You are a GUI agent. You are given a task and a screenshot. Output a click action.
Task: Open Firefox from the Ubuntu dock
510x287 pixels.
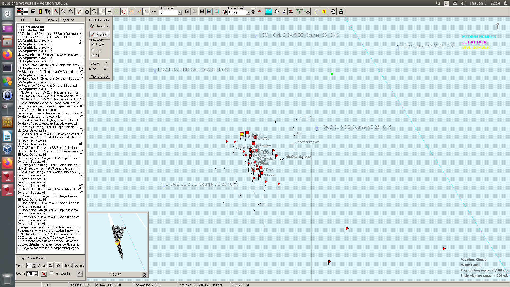[7, 54]
